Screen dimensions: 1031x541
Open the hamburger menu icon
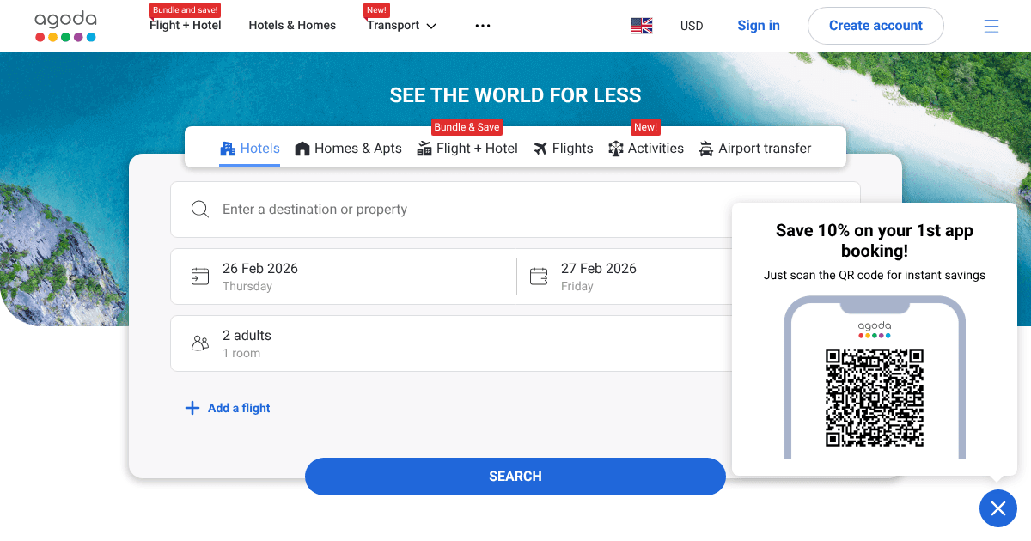coord(991,26)
